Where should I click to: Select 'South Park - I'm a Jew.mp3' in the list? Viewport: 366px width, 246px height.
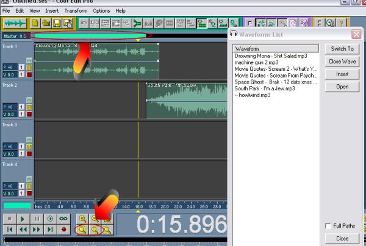coord(265,89)
